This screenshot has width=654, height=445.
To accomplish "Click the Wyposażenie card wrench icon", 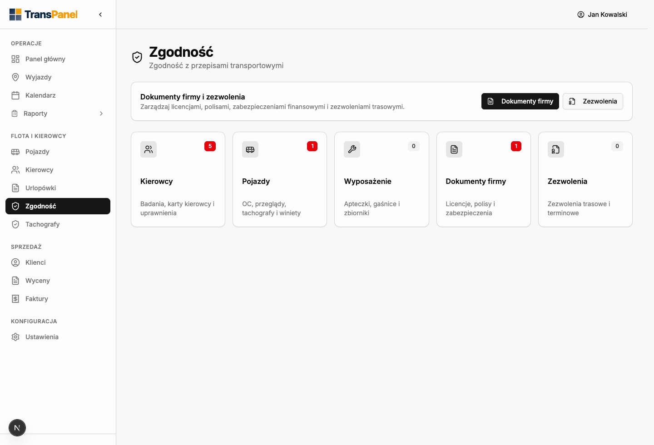I will [352, 149].
